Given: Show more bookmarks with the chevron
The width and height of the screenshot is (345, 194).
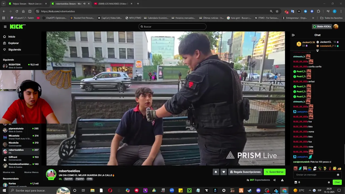Looking at the screenshot, I should tap(313, 18).
